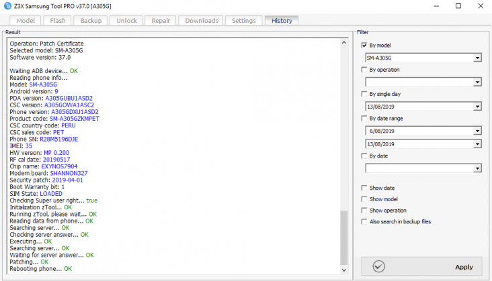Select the Unlock tab
This screenshot has width=492, height=281.
click(x=126, y=21)
